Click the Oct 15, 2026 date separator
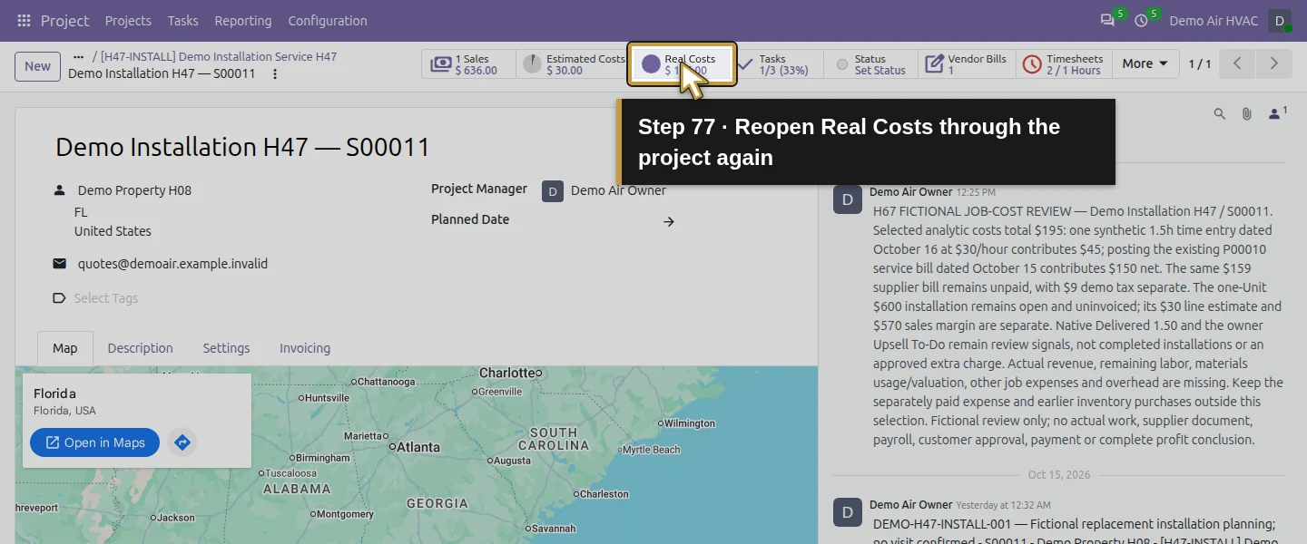The width and height of the screenshot is (1307, 544). 1059,475
